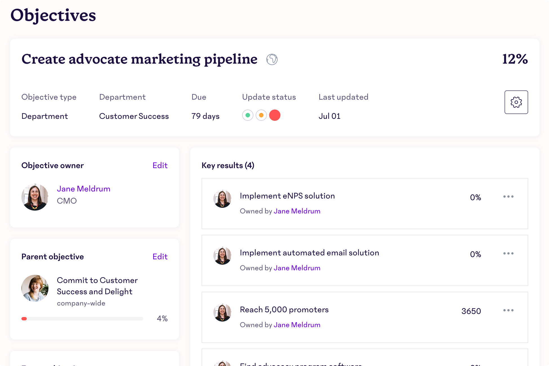Click the parent objective progress bar
The height and width of the screenshot is (366, 549).
(x=82, y=319)
